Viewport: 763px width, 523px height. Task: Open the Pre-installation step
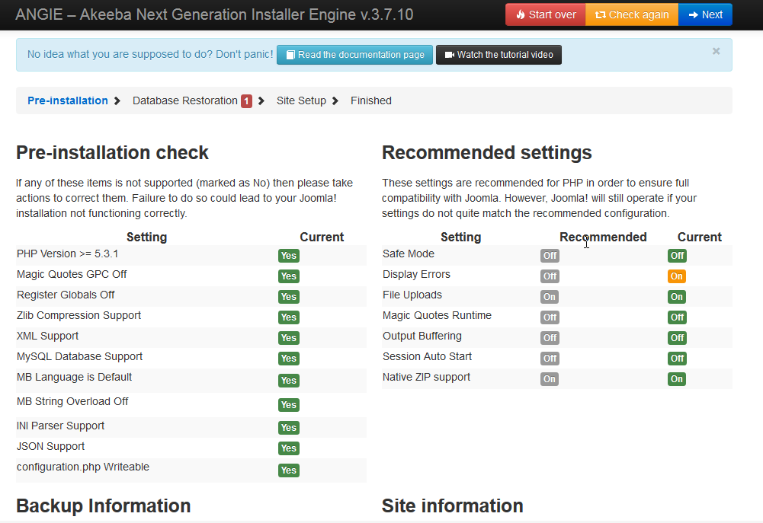coord(67,100)
